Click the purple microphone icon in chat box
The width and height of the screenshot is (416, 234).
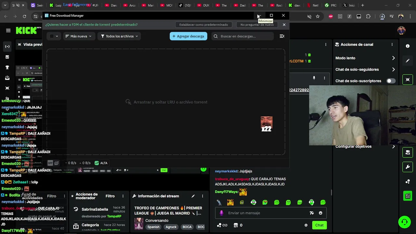click(221, 213)
